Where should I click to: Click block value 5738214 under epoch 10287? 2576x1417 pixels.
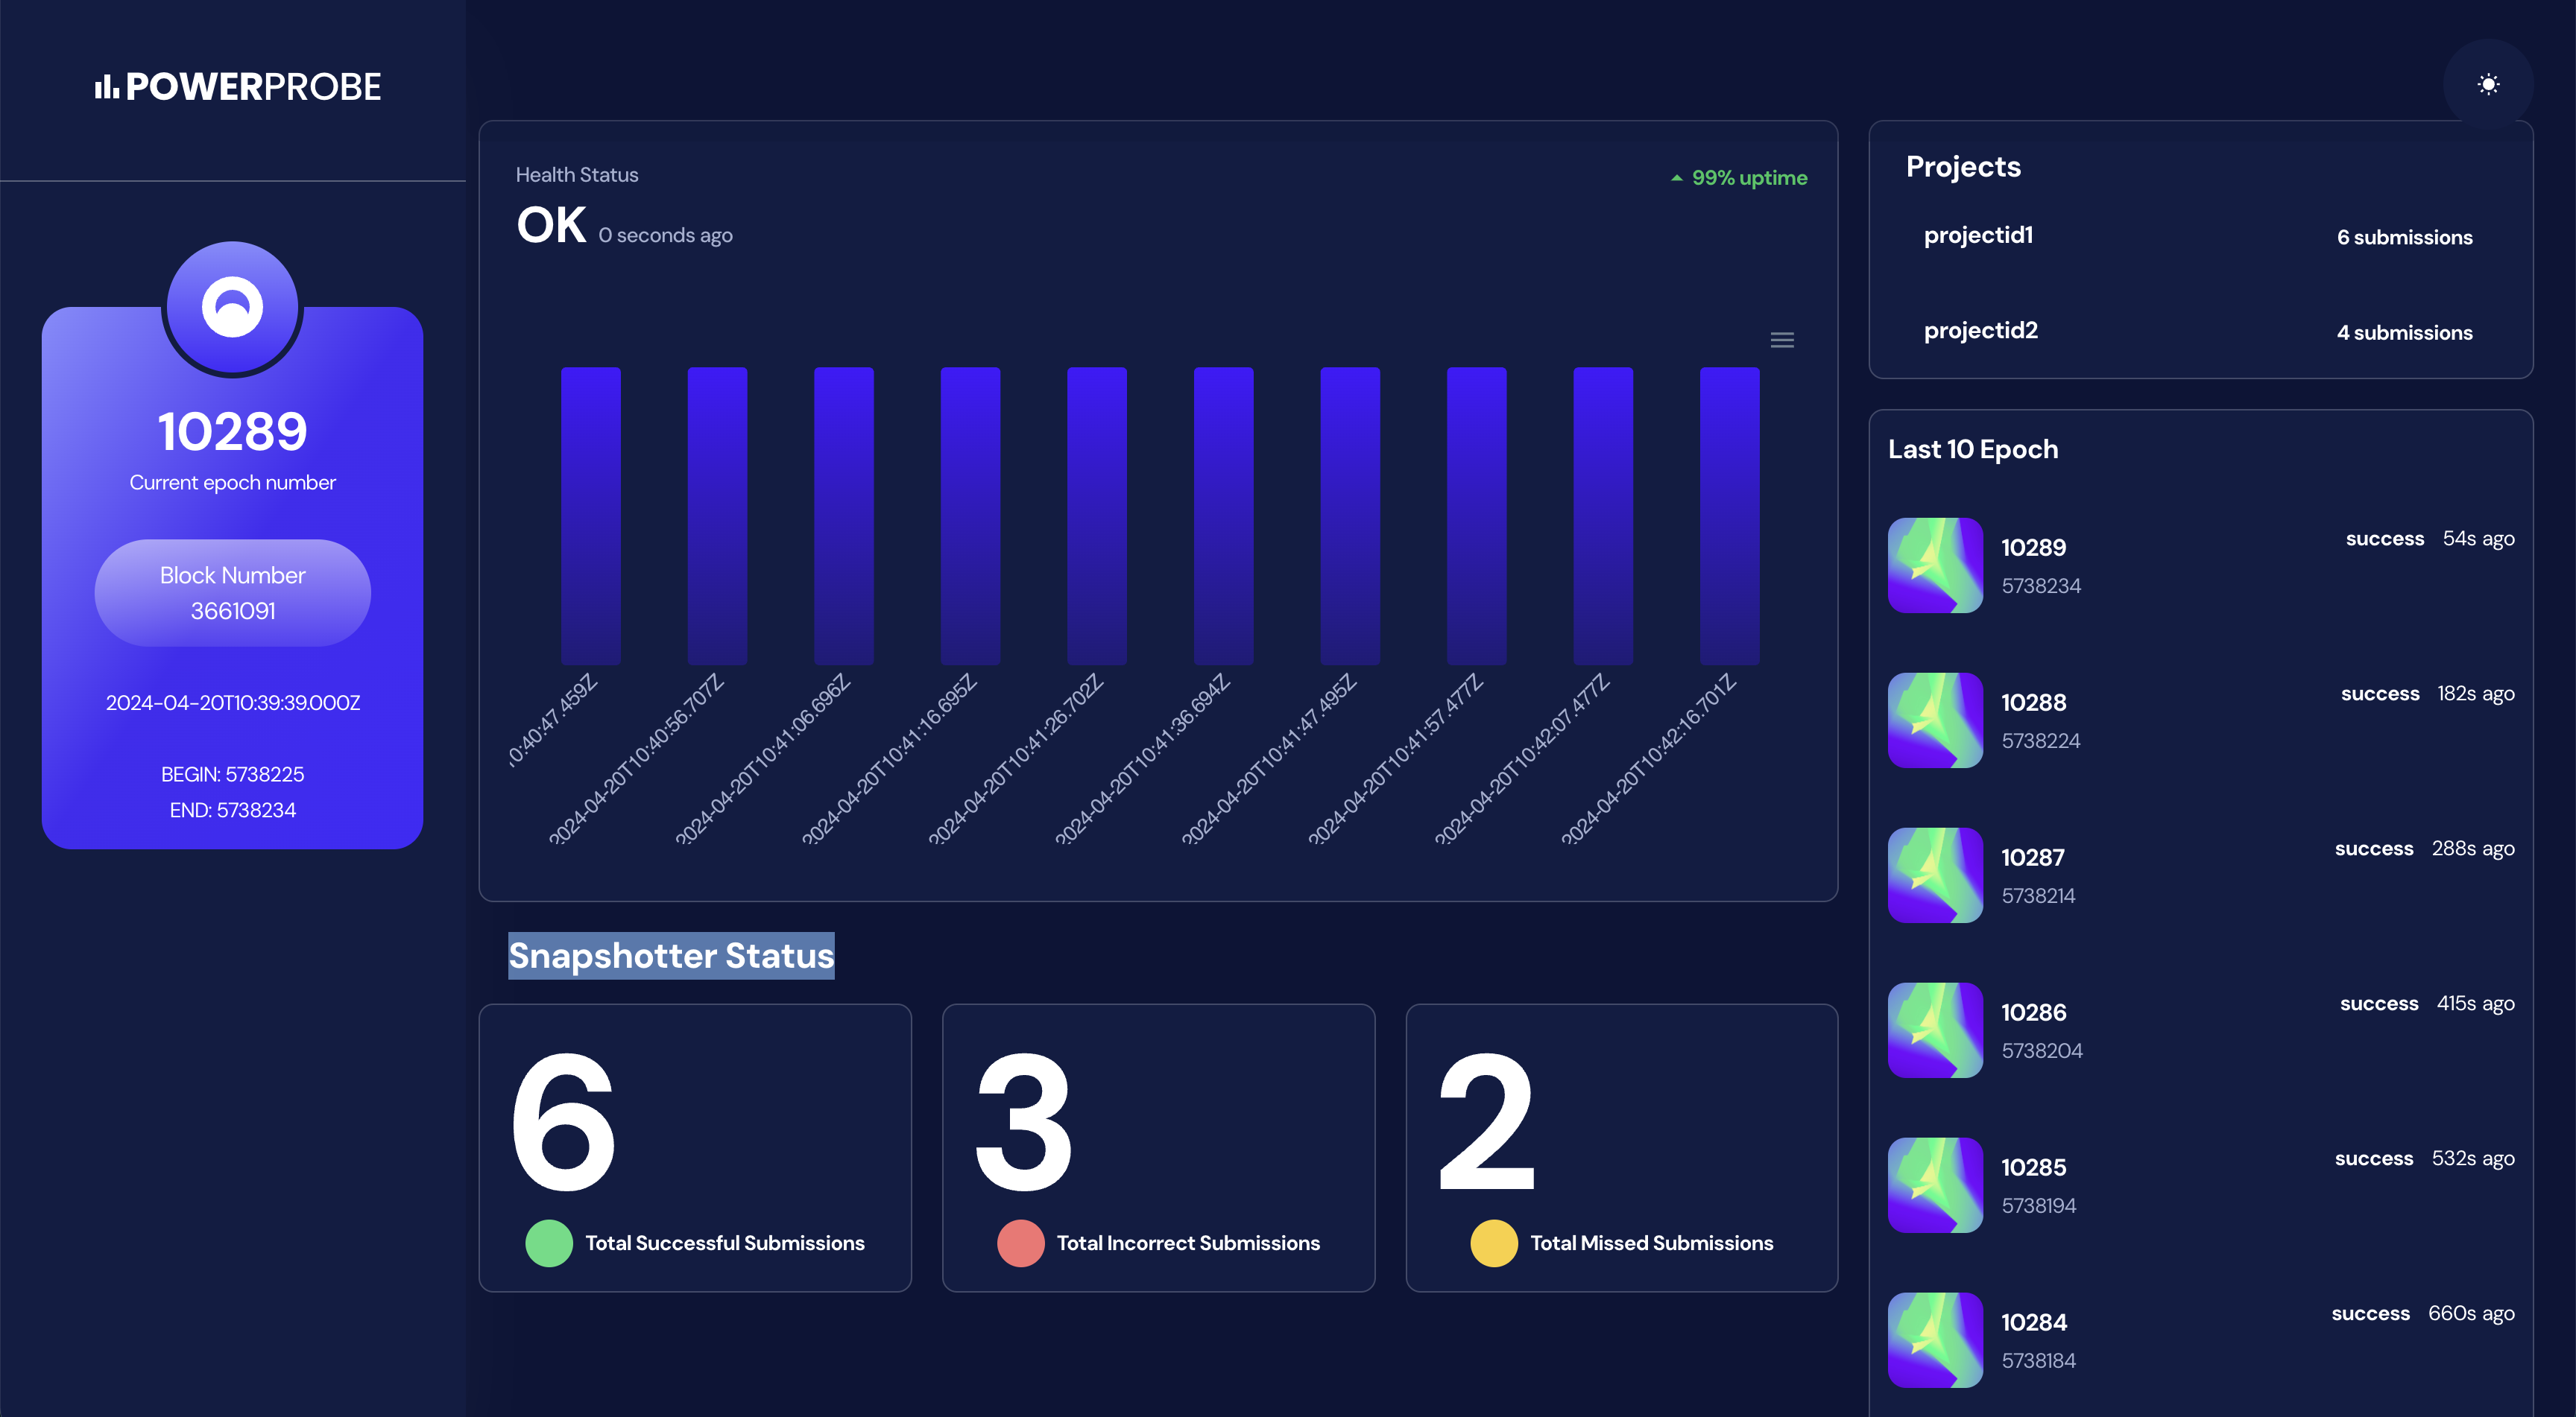pyautogui.click(x=2038, y=895)
